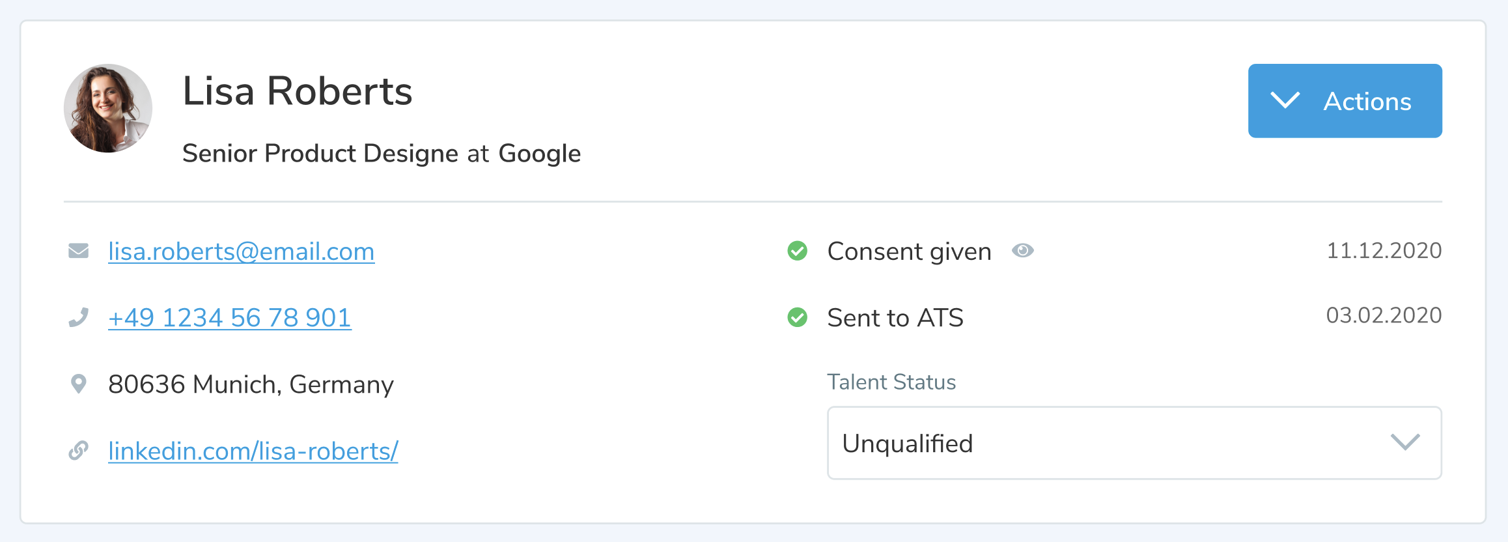
Task: Click Lisa Roberts' profile photo
Action: tap(108, 108)
